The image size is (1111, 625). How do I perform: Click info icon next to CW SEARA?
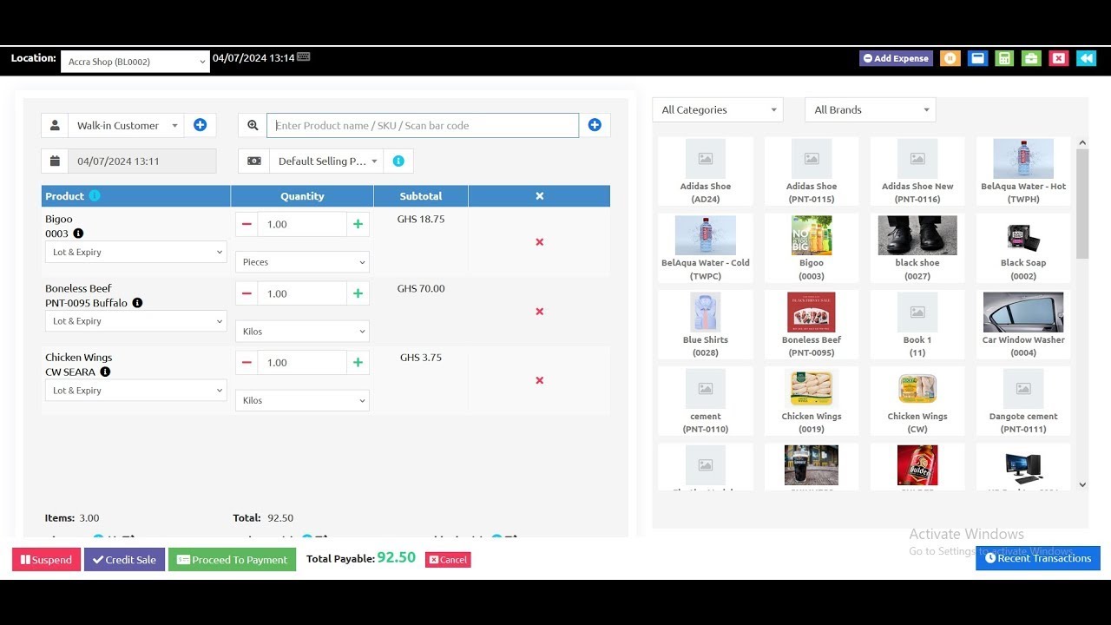pos(105,372)
